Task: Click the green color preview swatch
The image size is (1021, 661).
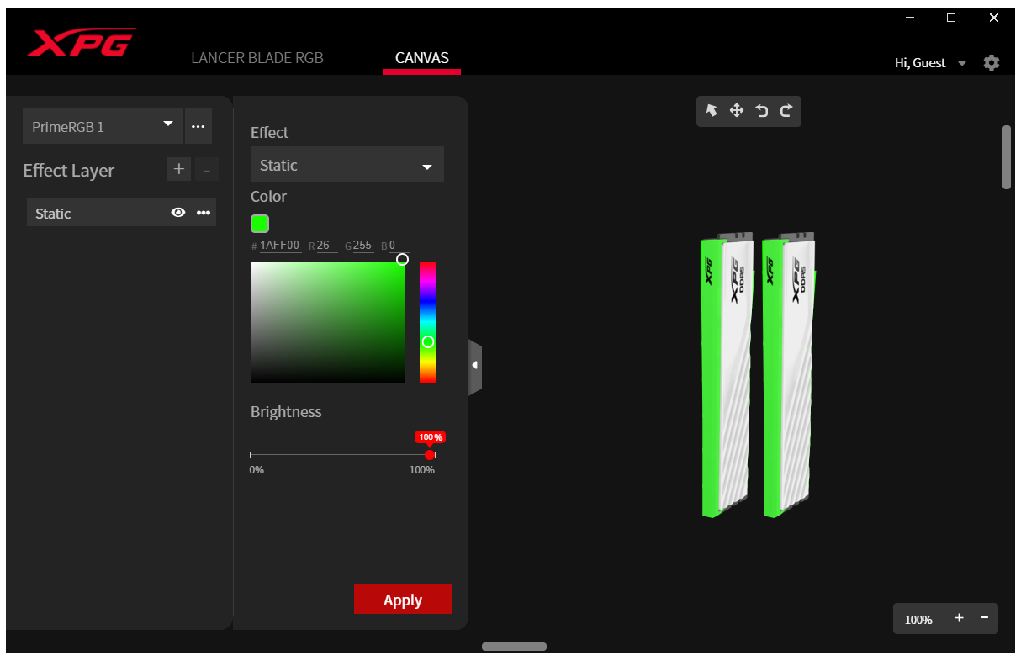Action: (260, 224)
